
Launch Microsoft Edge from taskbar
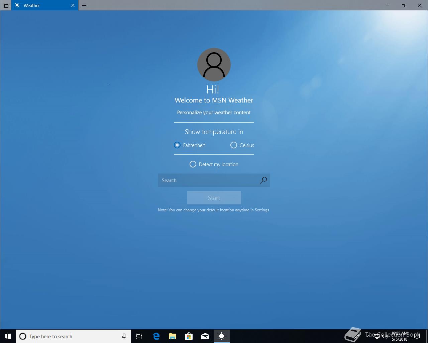(x=156, y=336)
